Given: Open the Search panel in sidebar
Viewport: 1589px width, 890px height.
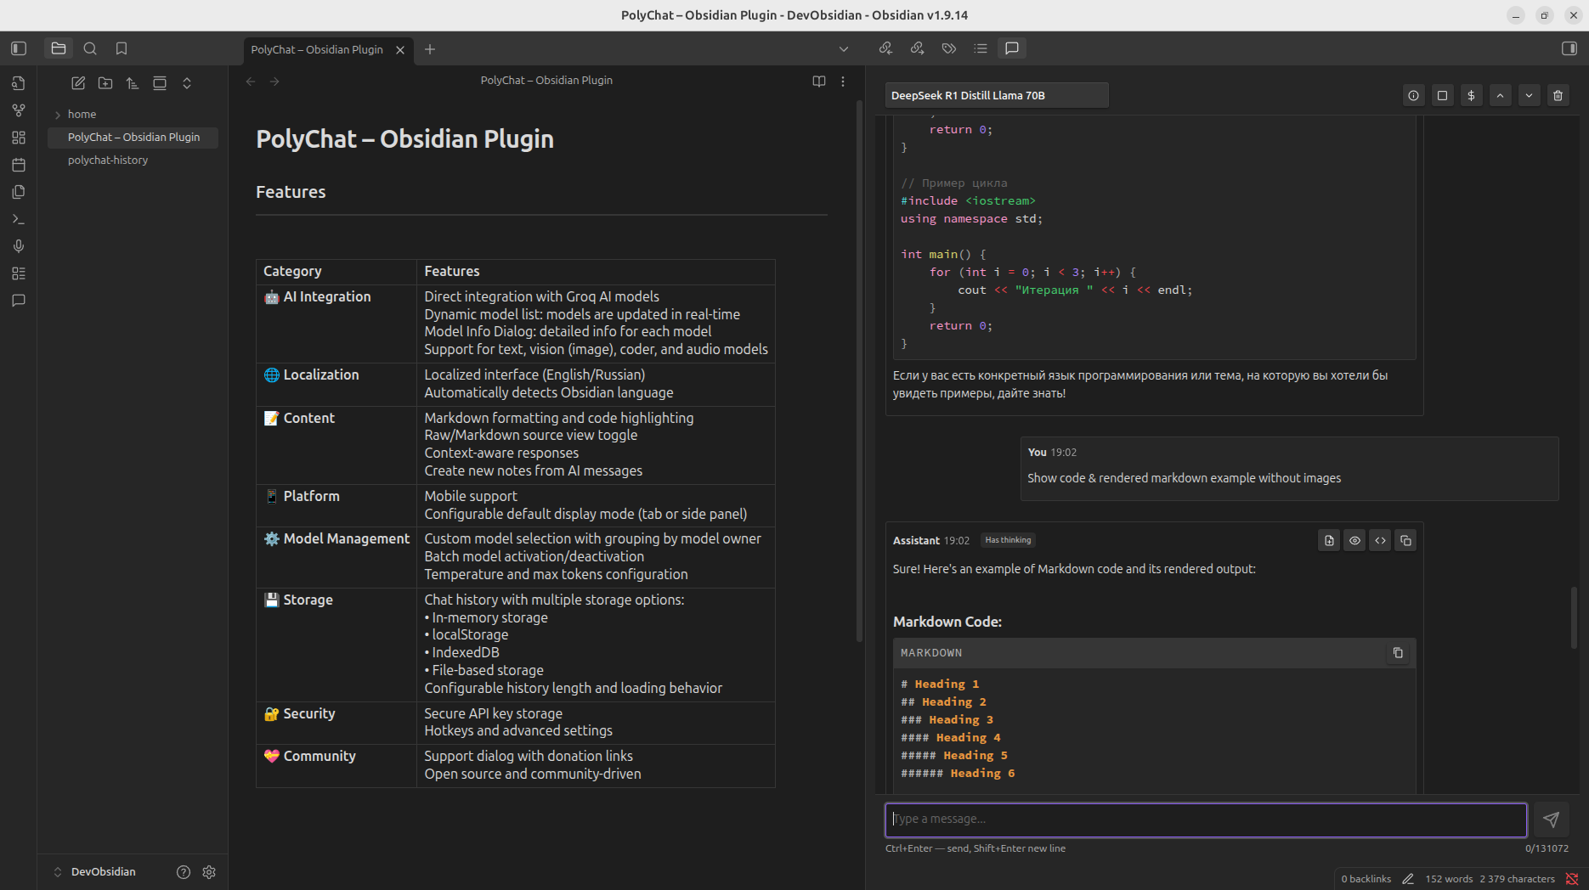Looking at the screenshot, I should [90, 48].
